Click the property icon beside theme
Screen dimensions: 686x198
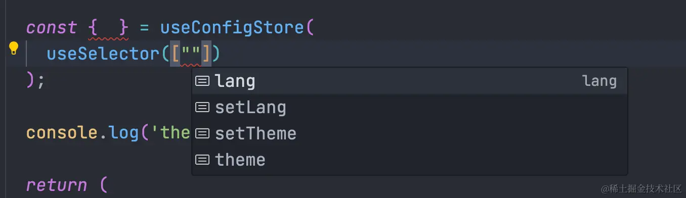(202, 160)
